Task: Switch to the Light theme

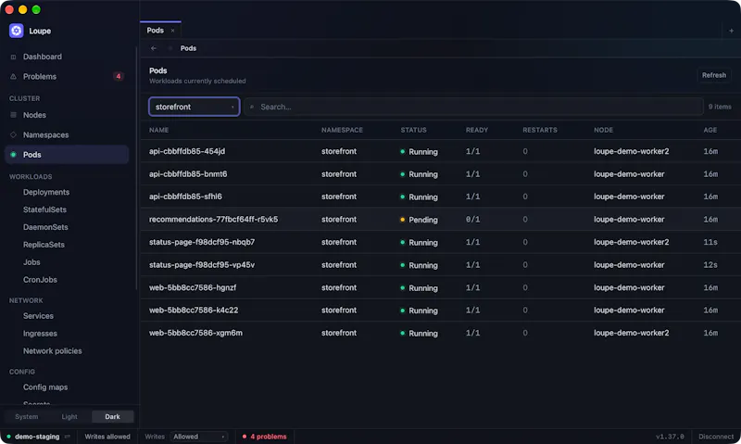Action: (x=69, y=416)
